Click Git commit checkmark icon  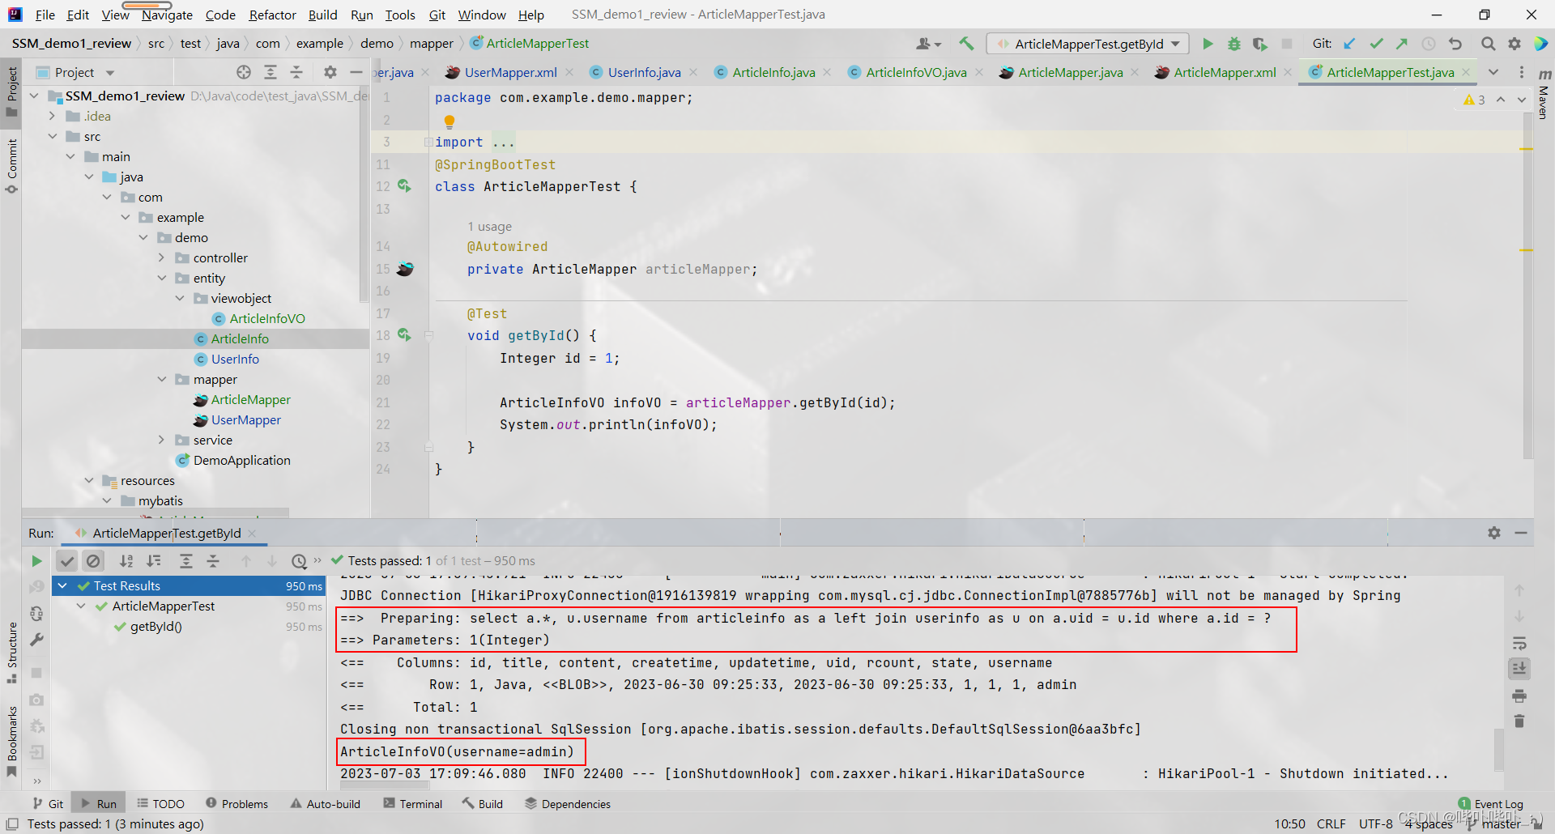point(1376,44)
